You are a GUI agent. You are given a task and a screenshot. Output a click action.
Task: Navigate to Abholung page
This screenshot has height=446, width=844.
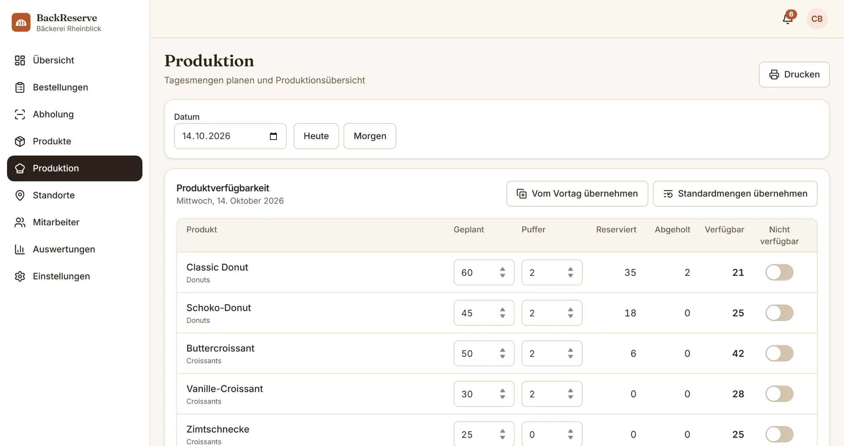(x=75, y=114)
